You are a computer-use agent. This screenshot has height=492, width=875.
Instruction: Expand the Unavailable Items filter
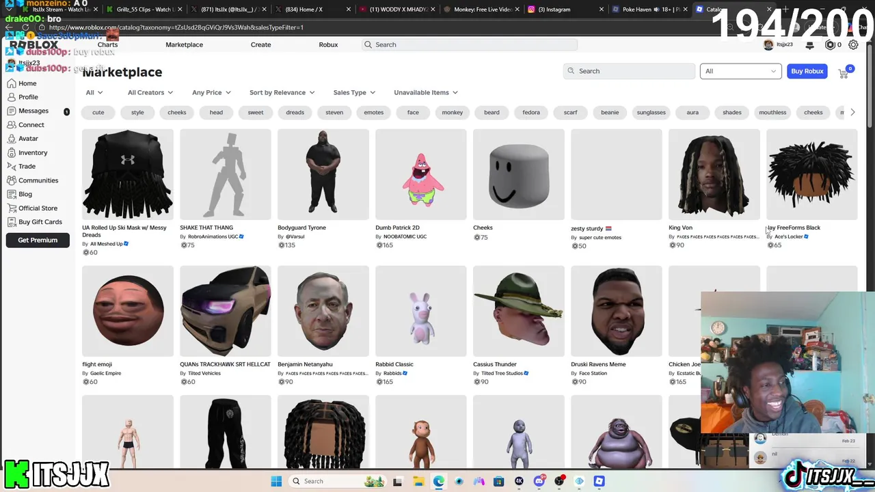pyautogui.click(x=426, y=92)
